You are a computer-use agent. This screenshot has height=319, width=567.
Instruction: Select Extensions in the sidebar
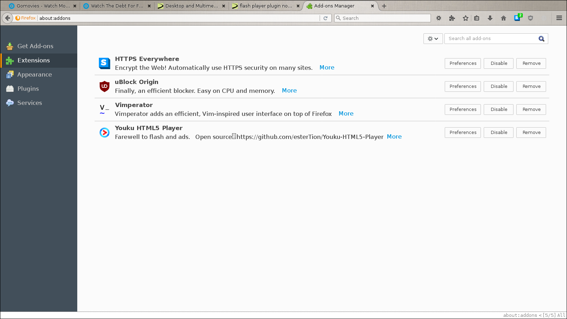coord(39,60)
